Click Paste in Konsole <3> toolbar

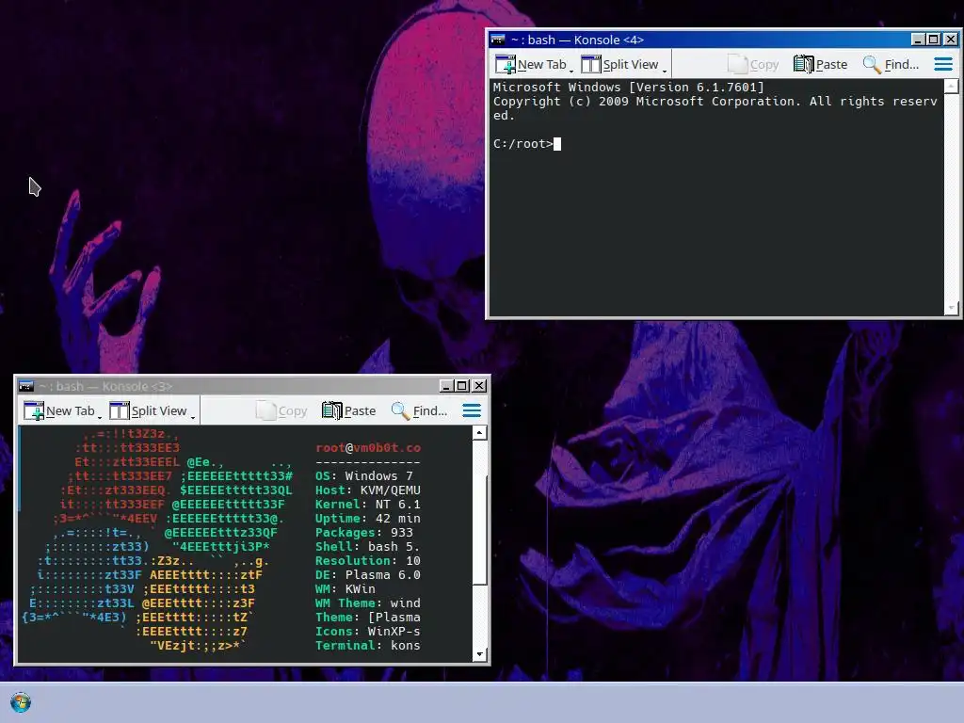click(348, 410)
